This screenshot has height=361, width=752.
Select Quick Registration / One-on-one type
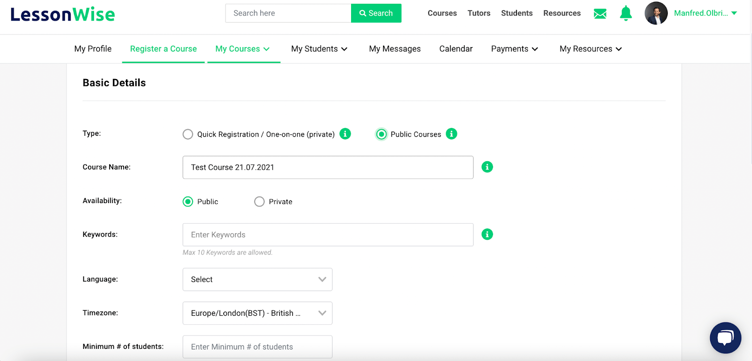tap(188, 134)
